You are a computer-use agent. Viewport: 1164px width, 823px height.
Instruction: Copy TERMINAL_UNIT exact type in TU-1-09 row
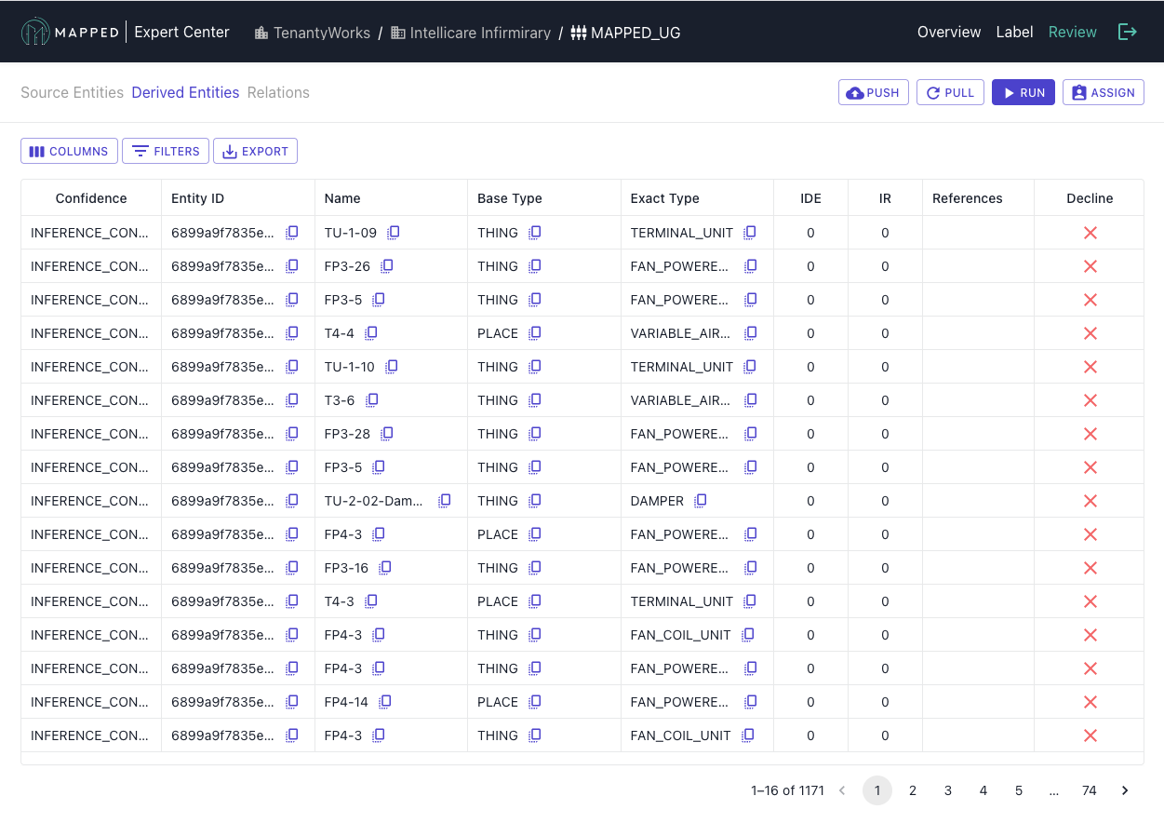coord(750,232)
